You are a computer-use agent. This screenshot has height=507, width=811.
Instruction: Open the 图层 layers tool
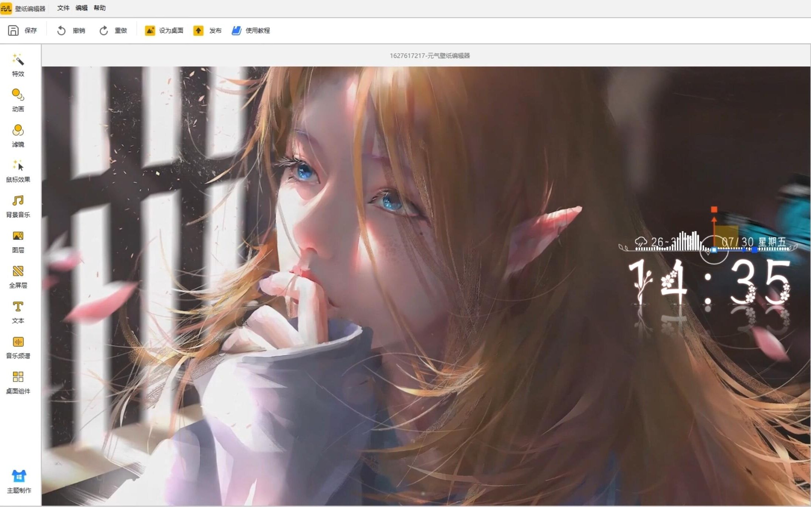click(18, 241)
